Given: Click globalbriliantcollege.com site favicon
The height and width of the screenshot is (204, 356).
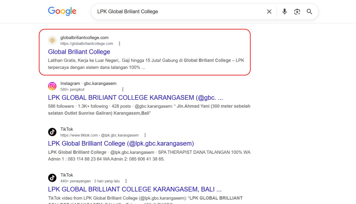Looking at the screenshot, I should 52,40.
